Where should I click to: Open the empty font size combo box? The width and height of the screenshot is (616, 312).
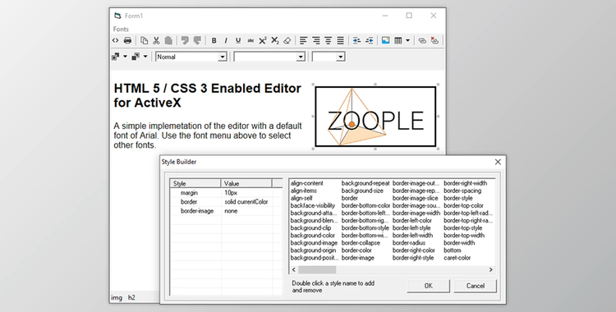pos(329,57)
